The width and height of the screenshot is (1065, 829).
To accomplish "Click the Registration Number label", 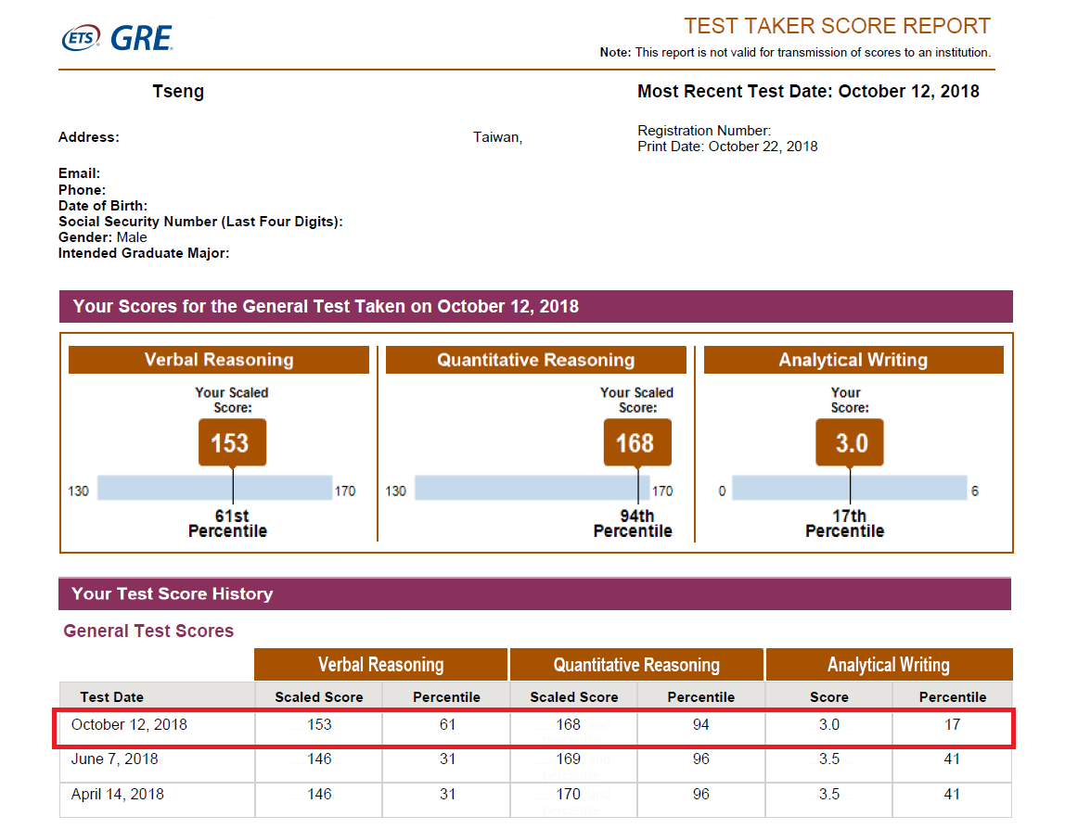I will [703, 131].
